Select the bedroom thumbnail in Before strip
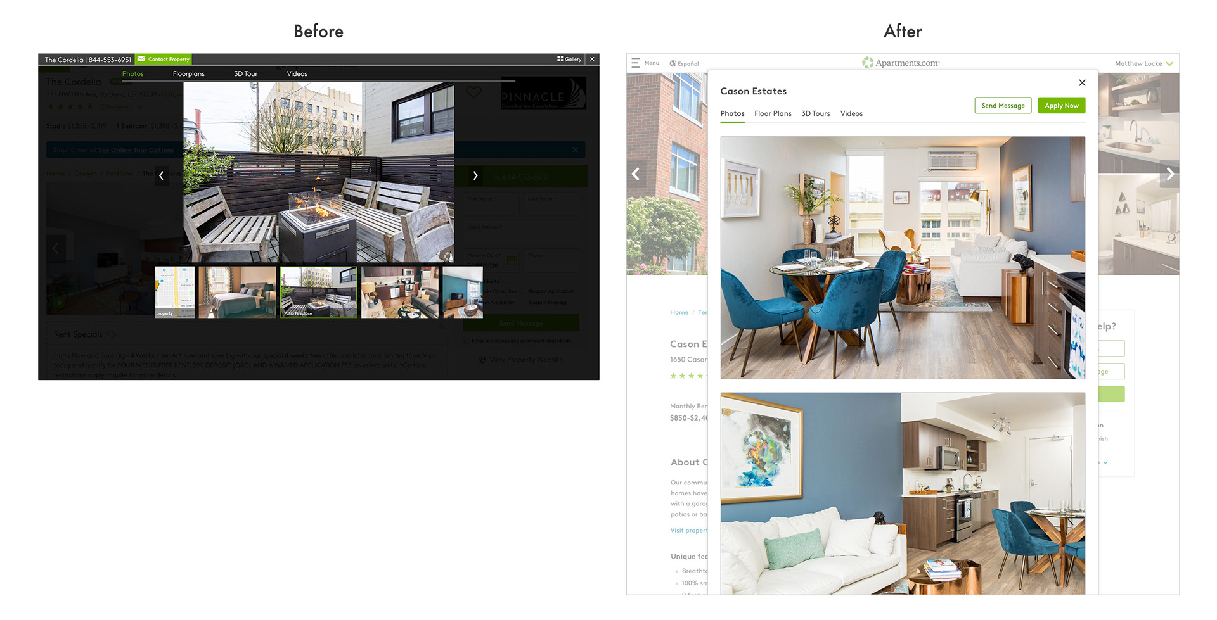This screenshot has height=620, width=1217. tap(237, 292)
